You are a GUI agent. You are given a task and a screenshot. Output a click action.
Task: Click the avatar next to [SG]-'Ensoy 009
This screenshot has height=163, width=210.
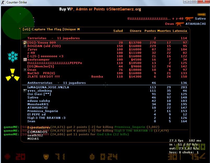[x=25, y=43]
